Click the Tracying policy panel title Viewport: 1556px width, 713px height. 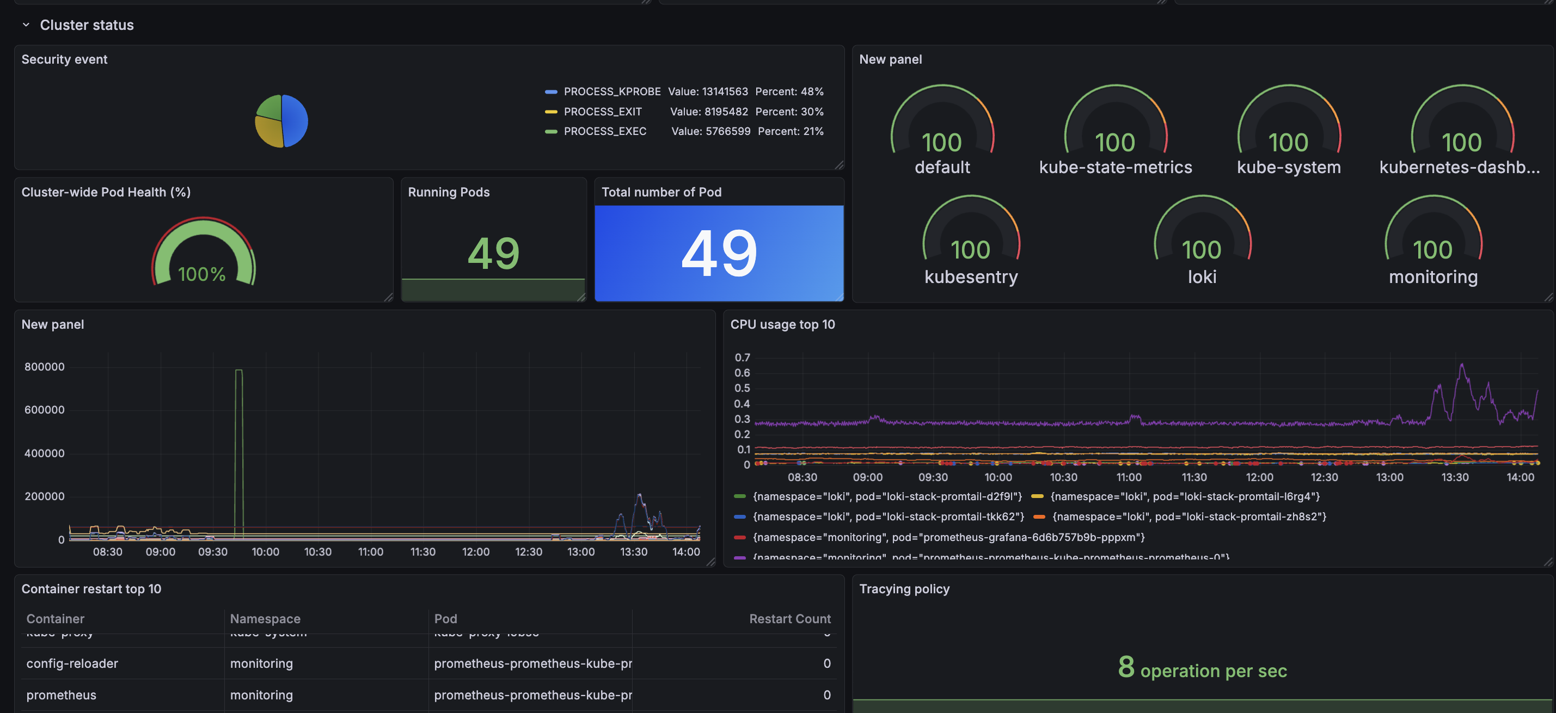[x=904, y=588]
